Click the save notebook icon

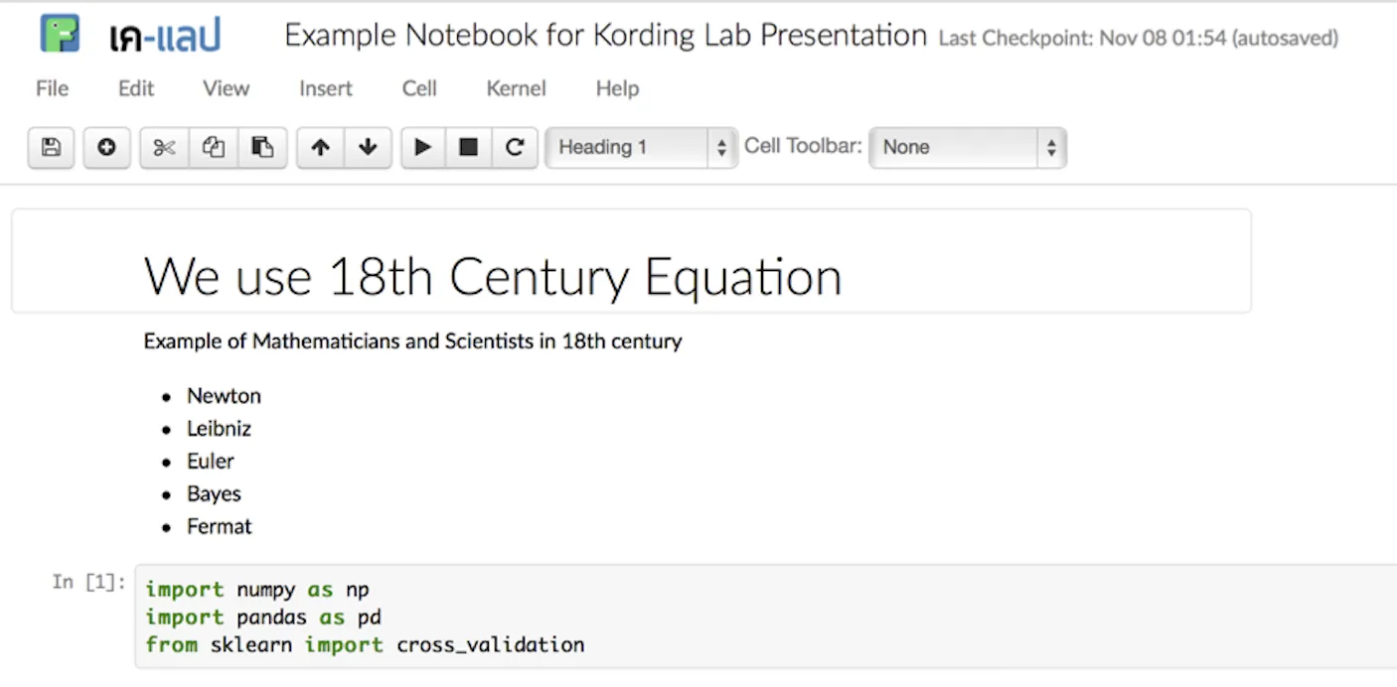(x=51, y=148)
